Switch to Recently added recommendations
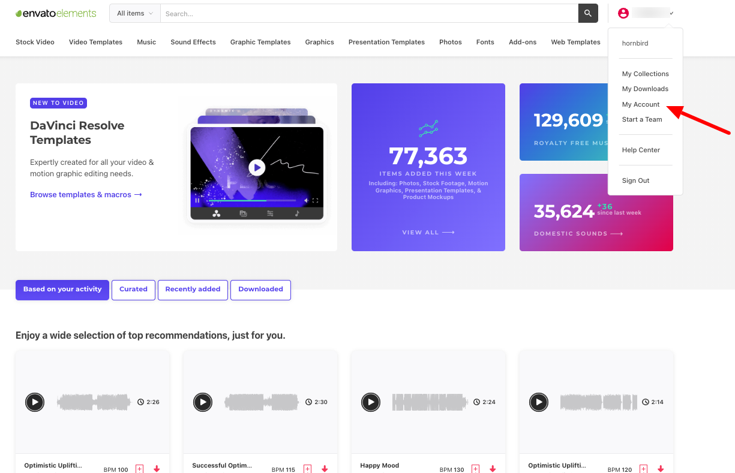Viewport: 735px width, 473px height. [193, 290]
